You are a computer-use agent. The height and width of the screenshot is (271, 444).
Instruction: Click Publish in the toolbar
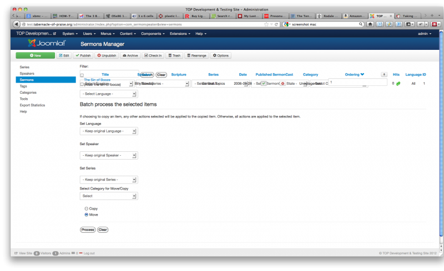click(x=83, y=55)
